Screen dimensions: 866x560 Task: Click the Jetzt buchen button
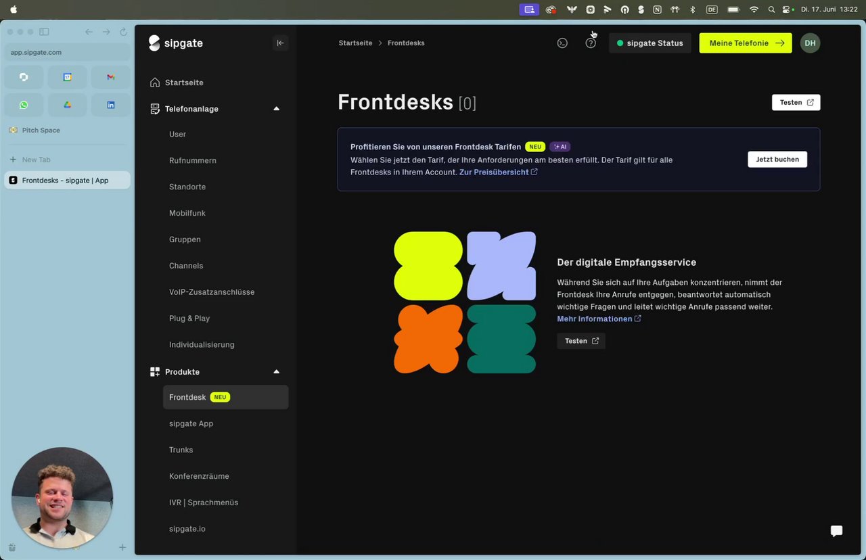pos(777,160)
